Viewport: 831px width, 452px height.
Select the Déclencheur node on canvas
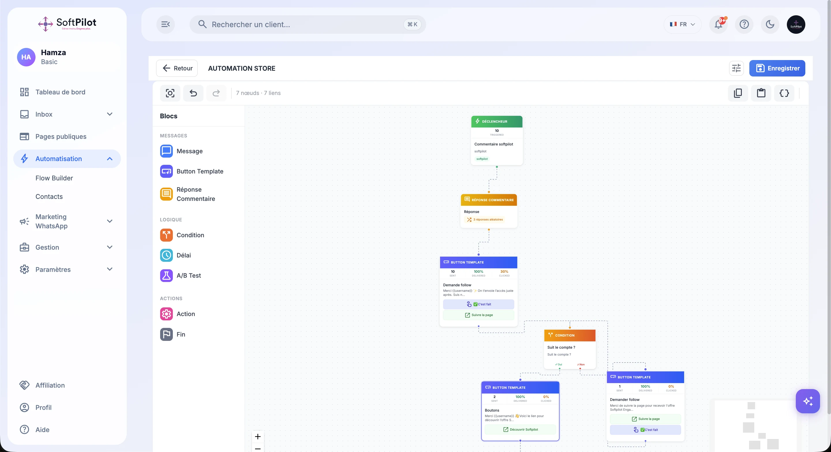click(x=497, y=140)
